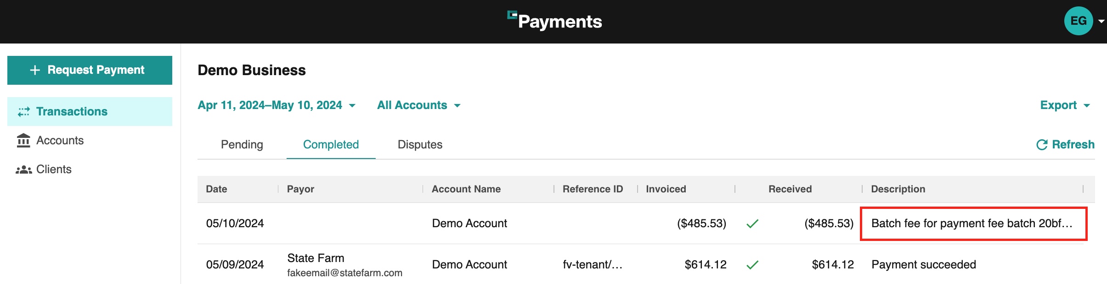Open the Batch fee description cell
This screenshot has height=284, width=1107.
[973, 224]
